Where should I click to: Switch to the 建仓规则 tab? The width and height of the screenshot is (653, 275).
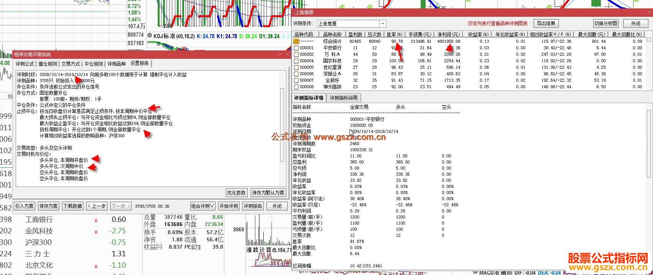(48, 64)
